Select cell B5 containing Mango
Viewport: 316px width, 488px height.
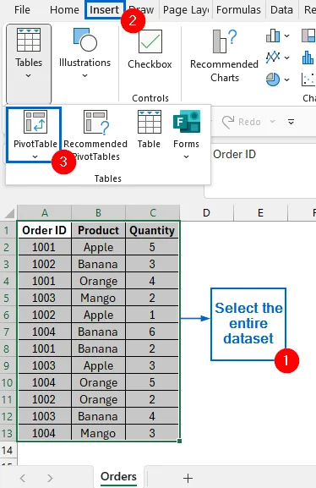(98, 298)
